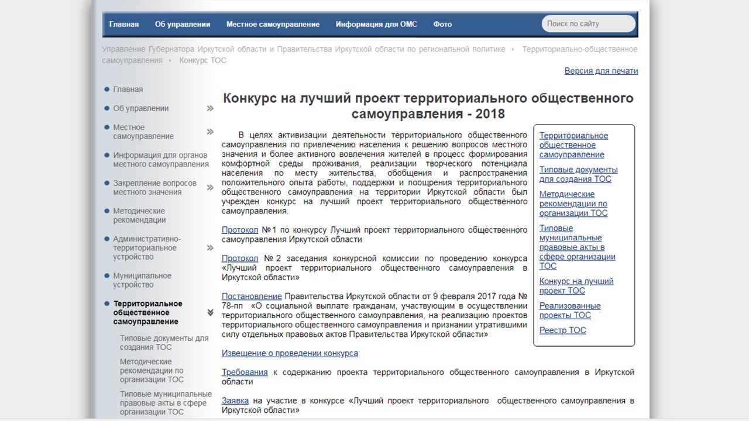Image resolution: width=749 pixels, height=421 pixels.
Task: Open Методические рекомендации sidebar item
Action: point(139,216)
